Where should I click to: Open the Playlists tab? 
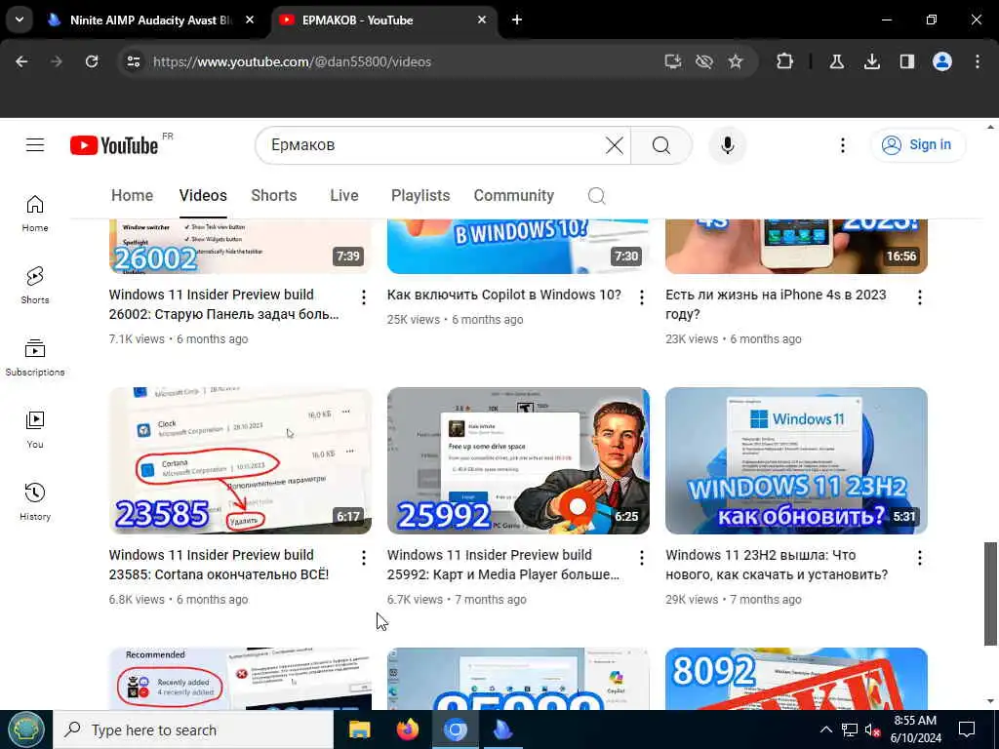tap(420, 195)
